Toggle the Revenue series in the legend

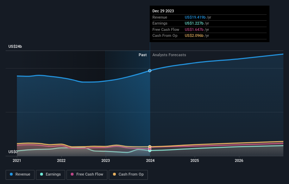(20, 174)
